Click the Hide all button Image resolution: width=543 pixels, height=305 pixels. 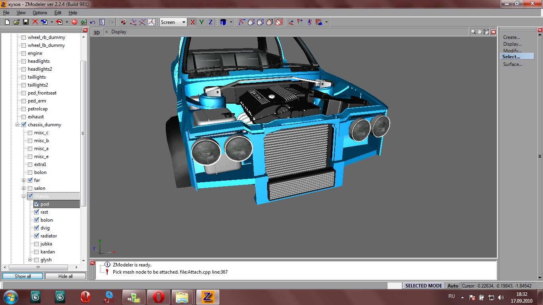65,276
